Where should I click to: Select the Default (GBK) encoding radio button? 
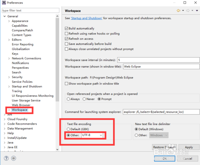click(68, 129)
